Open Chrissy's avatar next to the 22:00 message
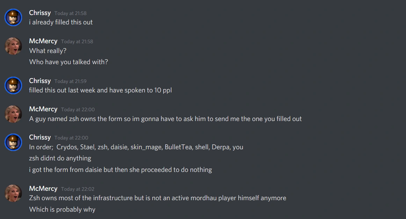Viewport: 406px width, 219px height. pos(13,142)
